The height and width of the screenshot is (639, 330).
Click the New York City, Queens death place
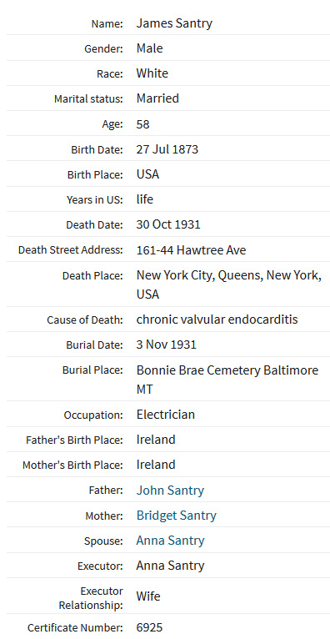(228, 284)
